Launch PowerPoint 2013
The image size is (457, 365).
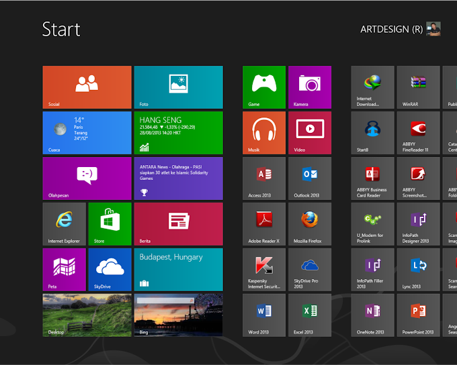tap(418, 315)
